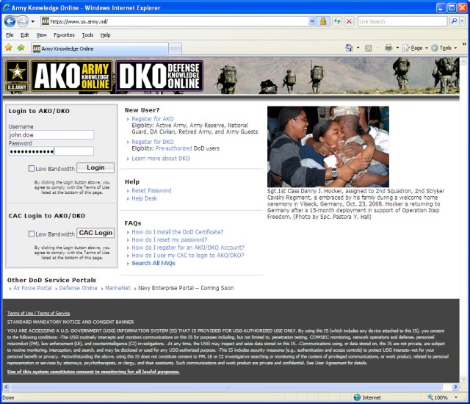470x404 pixels.
Task: Open the Pre-authorized link
Action: coord(173,148)
